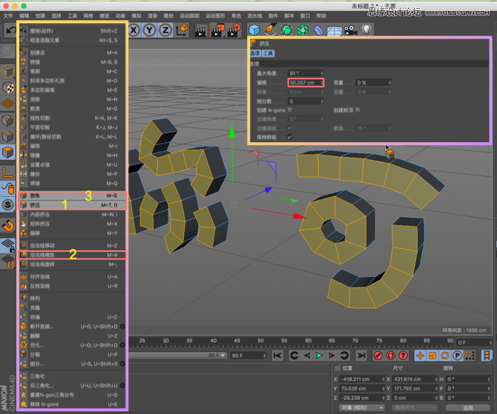Click Make Editable in left sidebar
Image resolution: width=497 pixels, height=414 pixels.
pyautogui.click(x=8, y=51)
